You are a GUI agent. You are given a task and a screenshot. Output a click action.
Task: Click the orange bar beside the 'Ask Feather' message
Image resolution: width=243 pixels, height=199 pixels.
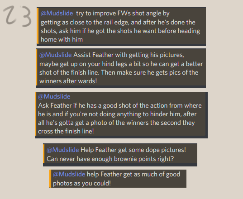[36, 114]
